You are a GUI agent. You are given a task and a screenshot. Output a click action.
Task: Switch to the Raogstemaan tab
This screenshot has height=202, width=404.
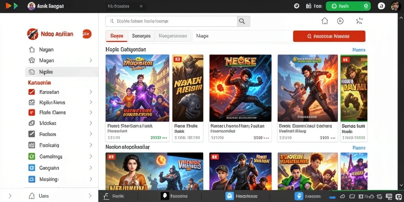tap(173, 36)
